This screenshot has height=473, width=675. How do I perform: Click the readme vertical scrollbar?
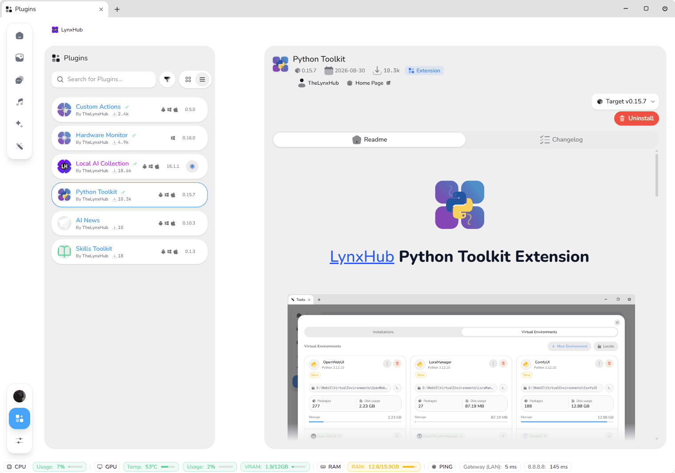[656, 175]
